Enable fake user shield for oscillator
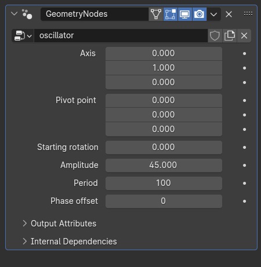This screenshot has width=261, height=267. [x=215, y=36]
